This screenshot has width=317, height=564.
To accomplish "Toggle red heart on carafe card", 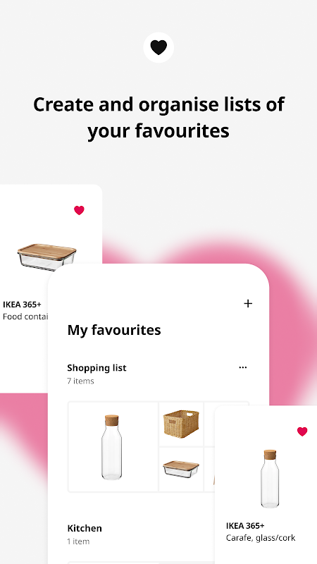I will click(302, 431).
